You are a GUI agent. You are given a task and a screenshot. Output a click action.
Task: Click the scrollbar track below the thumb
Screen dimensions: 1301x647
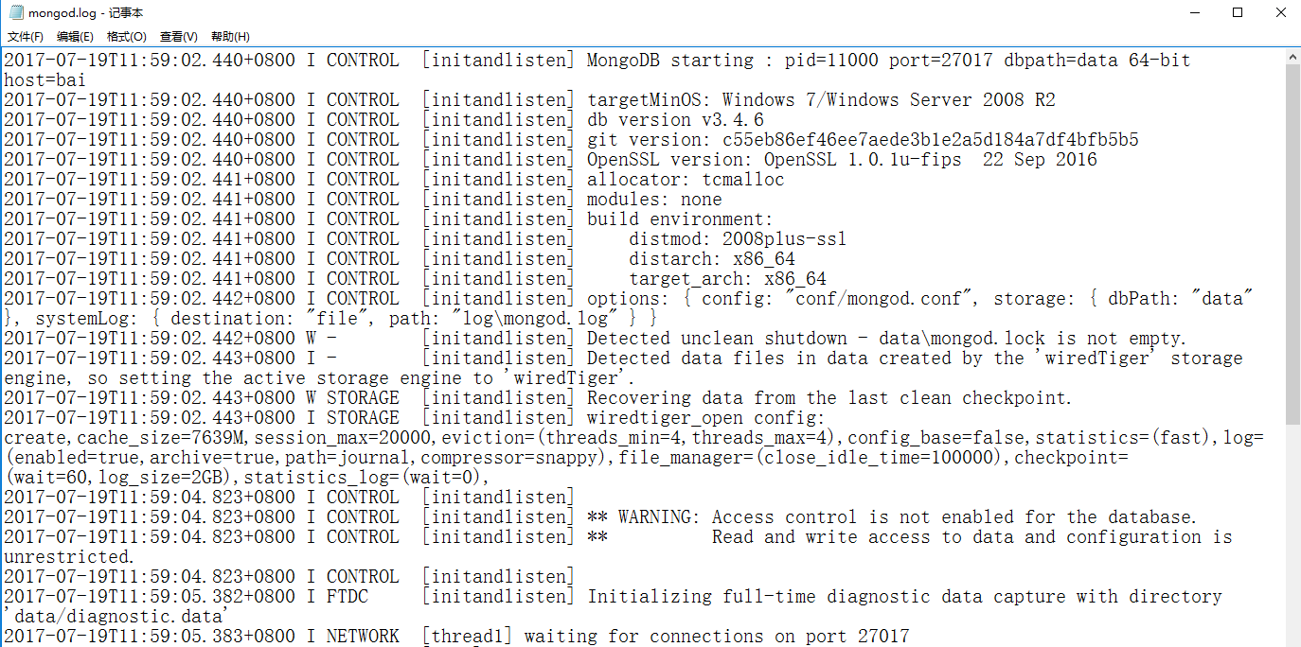(x=1292, y=530)
